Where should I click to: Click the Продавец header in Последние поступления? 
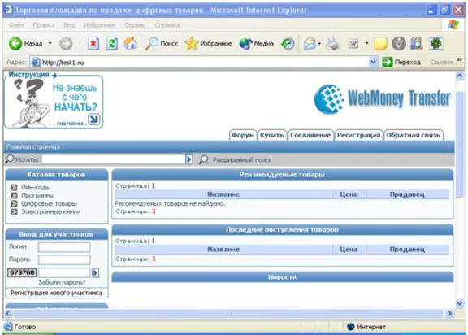click(407, 250)
